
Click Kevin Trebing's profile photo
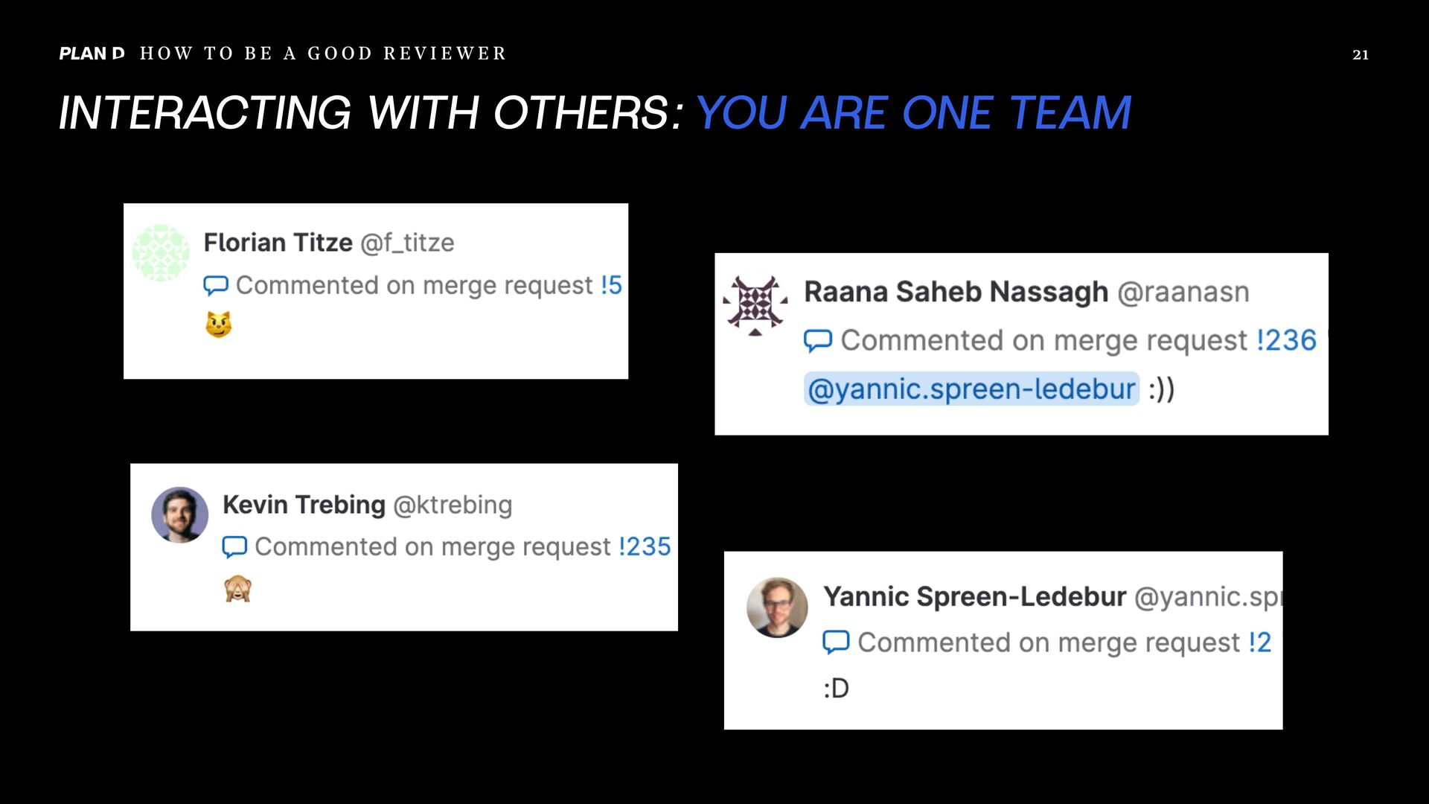coord(179,514)
